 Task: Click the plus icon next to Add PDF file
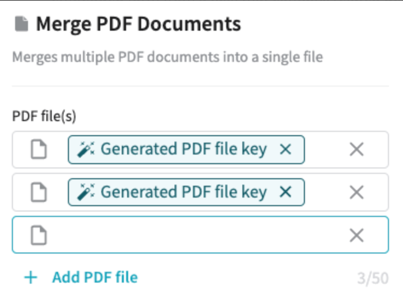tap(31, 278)
